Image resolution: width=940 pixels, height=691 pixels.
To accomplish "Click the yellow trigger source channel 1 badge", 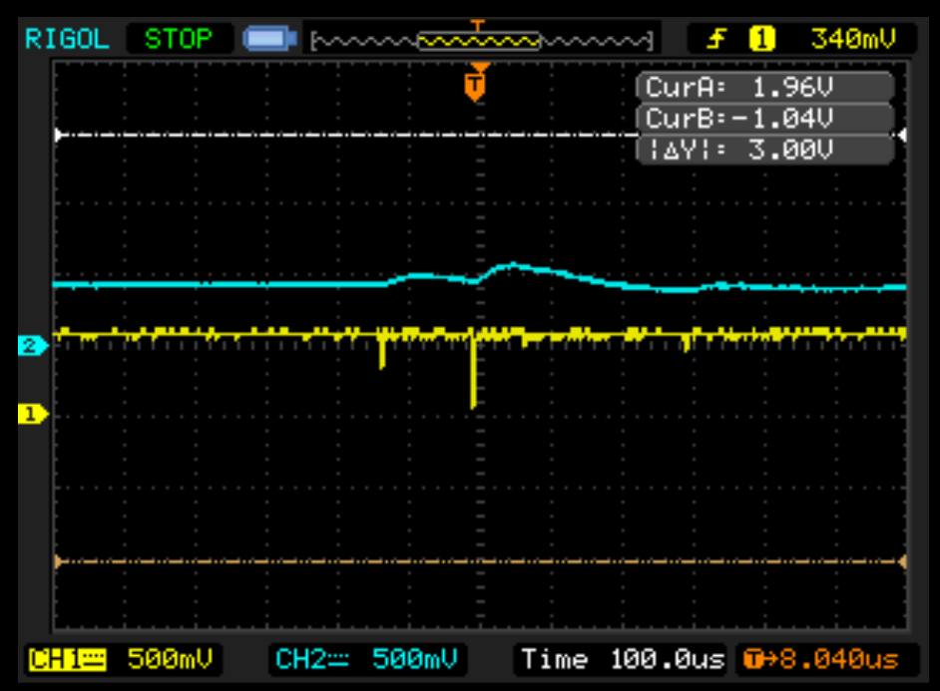I will pyautogui.click(x=763, y=40).
